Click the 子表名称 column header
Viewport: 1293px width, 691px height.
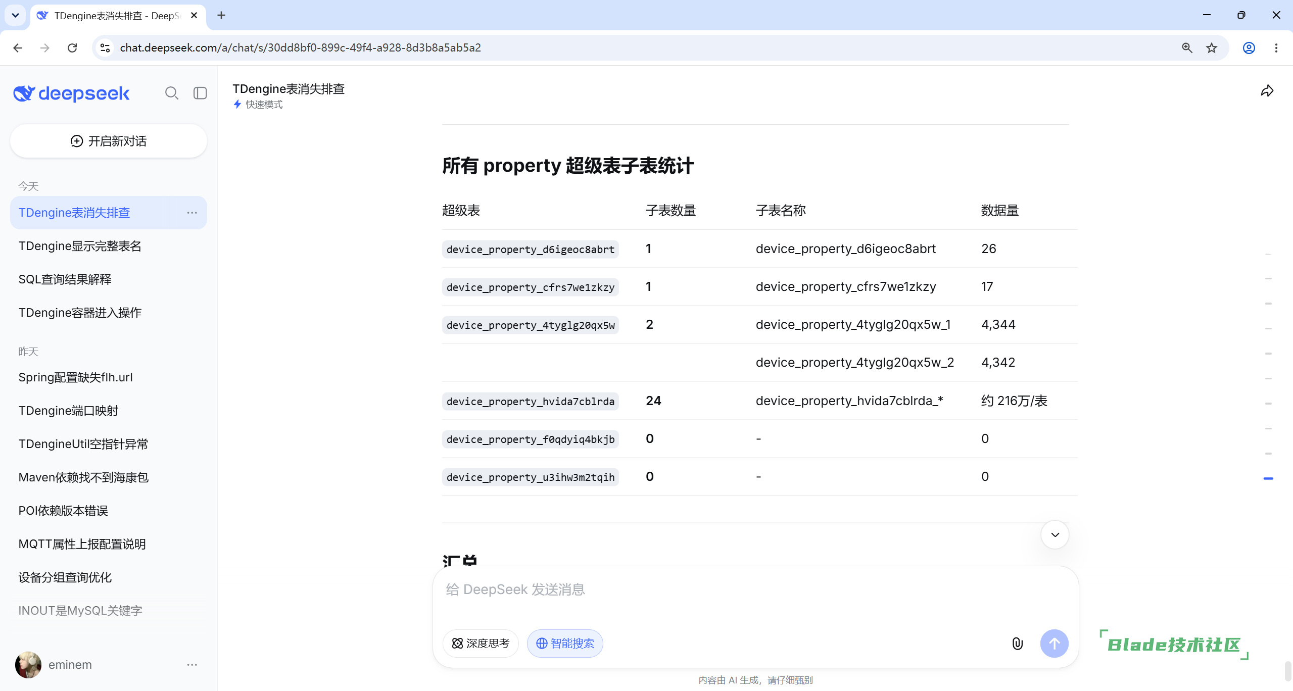click(780, 211)
